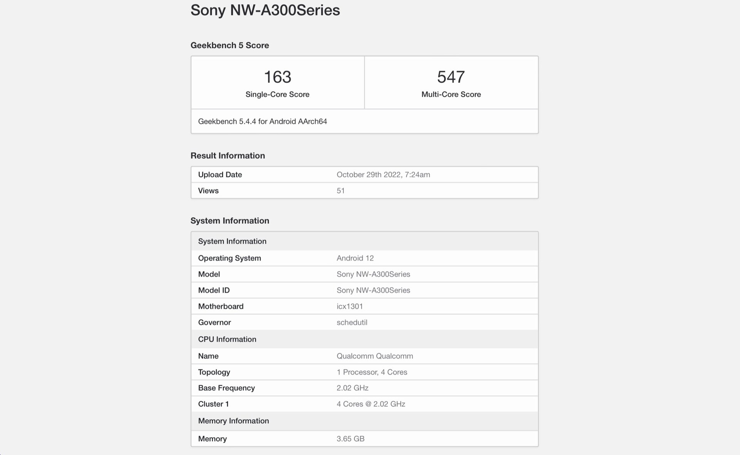
Task: Click the Android 12 operating system value
Action: [355, 258]
